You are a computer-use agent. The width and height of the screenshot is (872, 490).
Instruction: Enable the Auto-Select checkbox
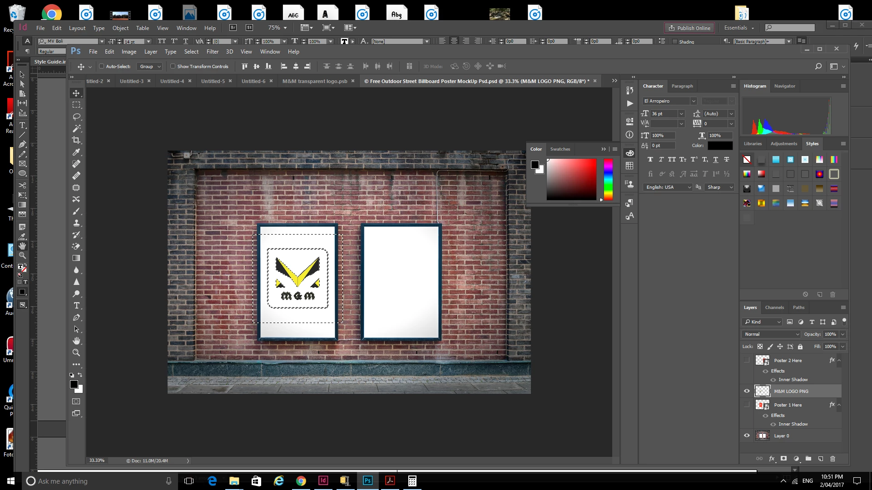pos(102,66)
